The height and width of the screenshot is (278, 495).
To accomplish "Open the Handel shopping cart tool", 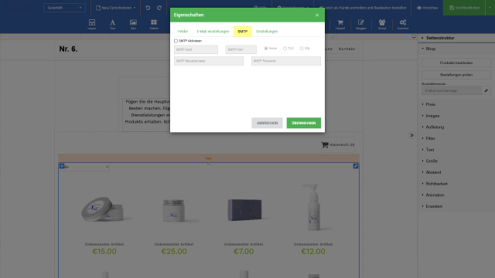I will [x=340, y=24].
